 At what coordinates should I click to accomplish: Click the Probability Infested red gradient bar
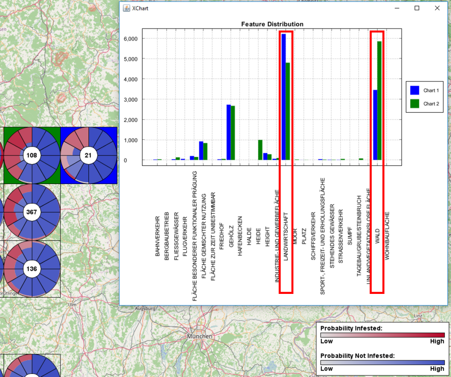382,335
